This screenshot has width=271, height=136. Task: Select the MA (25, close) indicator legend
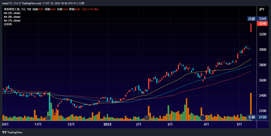click(x=12, y=13)
